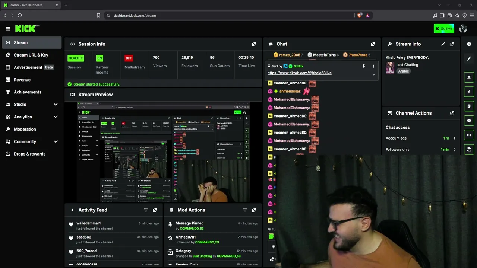
Task: Open the Moderation page
Action: point(32,129)
